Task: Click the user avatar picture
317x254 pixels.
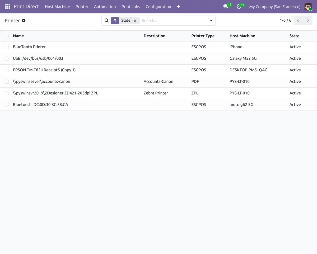Action: click(x=308, y=7)
